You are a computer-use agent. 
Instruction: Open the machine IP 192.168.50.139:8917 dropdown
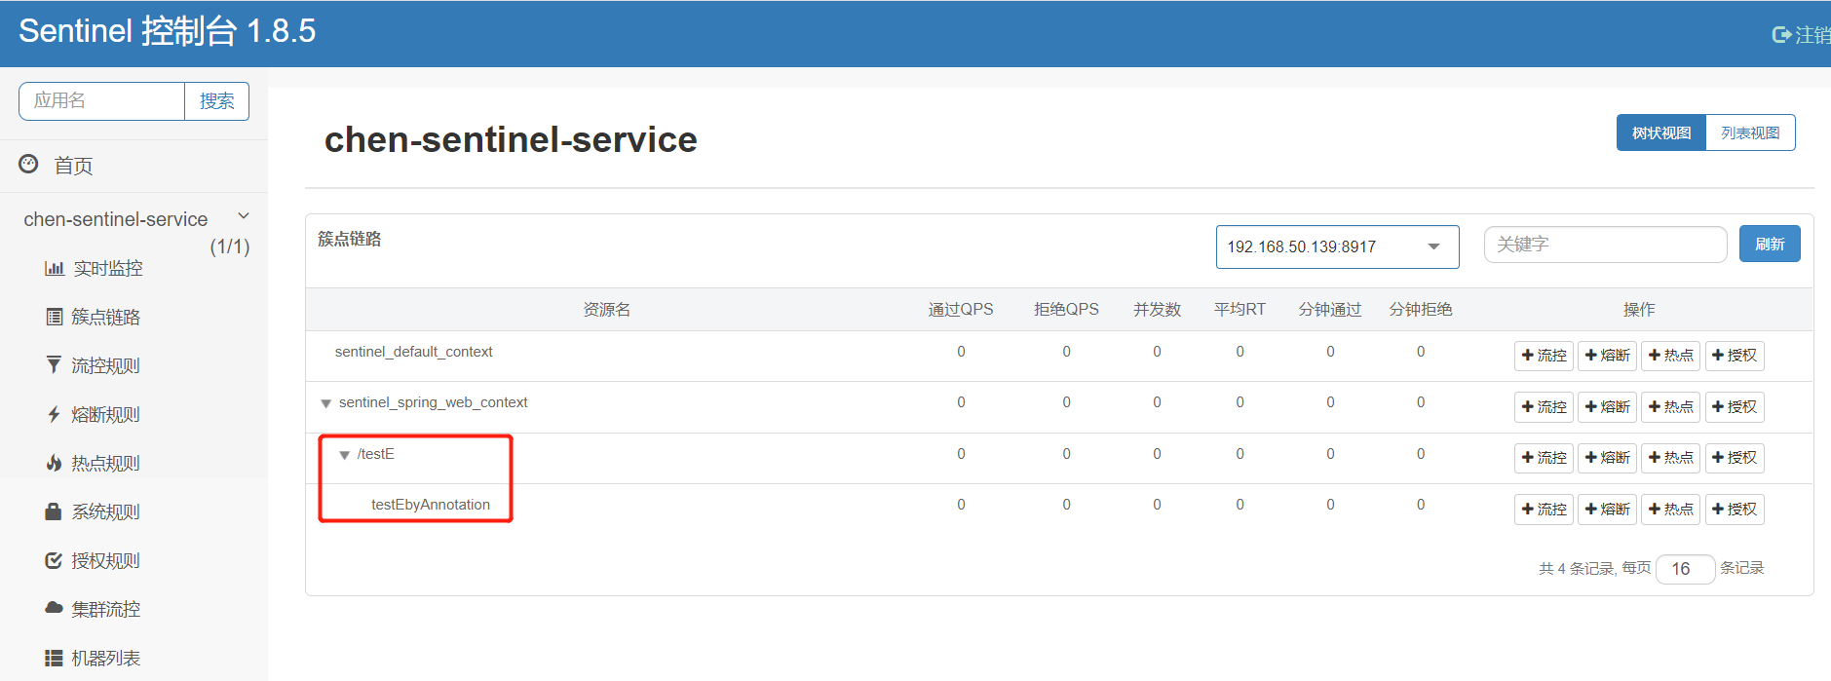[x=1336, y=246]
